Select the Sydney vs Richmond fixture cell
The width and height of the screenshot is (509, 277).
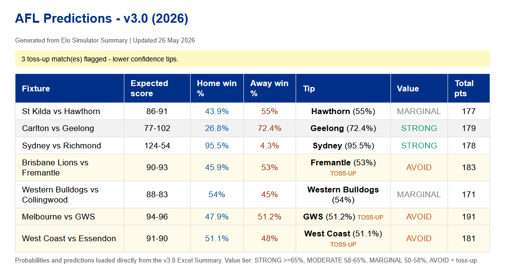(x=70, y=146)
